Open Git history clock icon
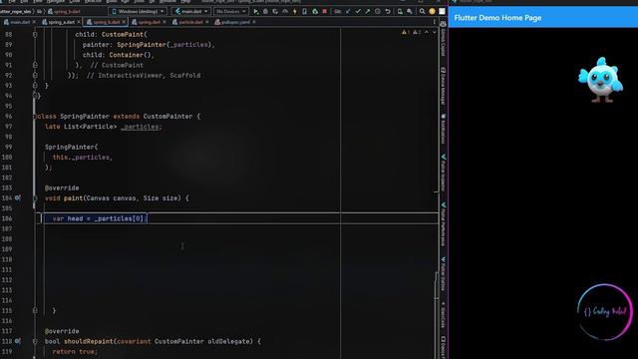 click(x=378, y=11)
